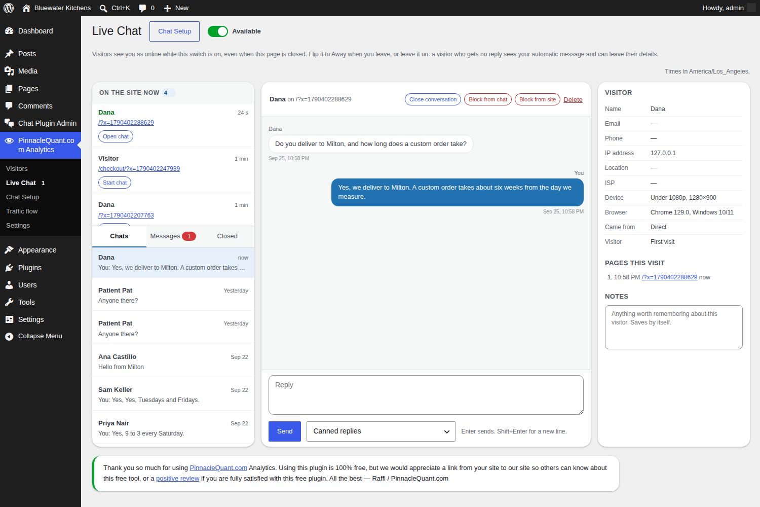
Task: Click Open chat button for Dana
Action: point(116,136)
